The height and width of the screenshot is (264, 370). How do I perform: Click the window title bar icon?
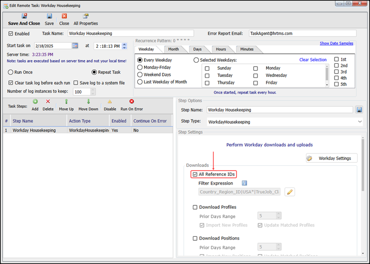point(5,5)
